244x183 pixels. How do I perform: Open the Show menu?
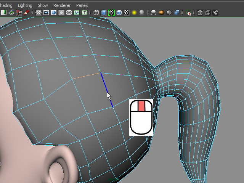pos(43,5)
